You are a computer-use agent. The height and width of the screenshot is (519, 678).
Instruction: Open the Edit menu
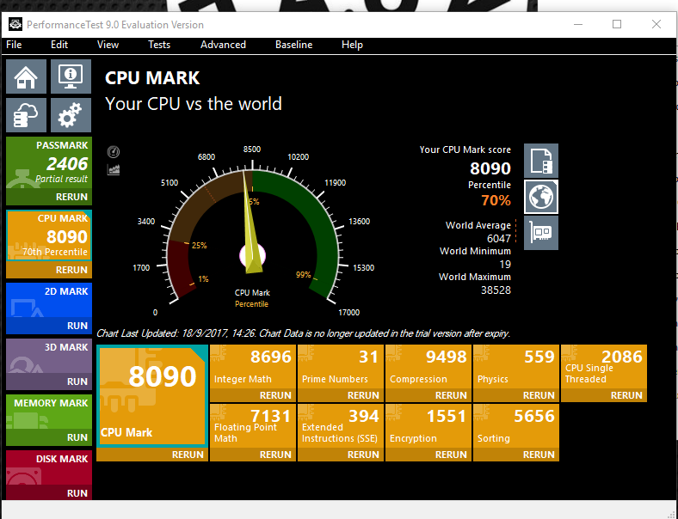(x=59, y=45)
